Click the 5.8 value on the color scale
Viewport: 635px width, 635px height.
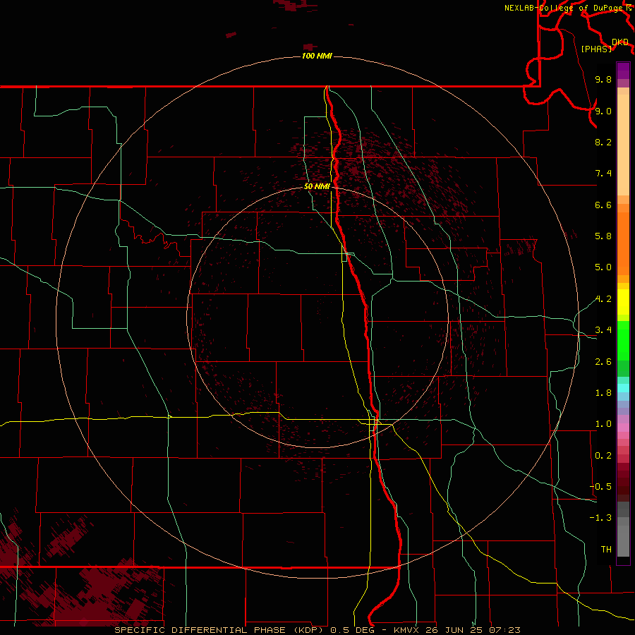603,236
